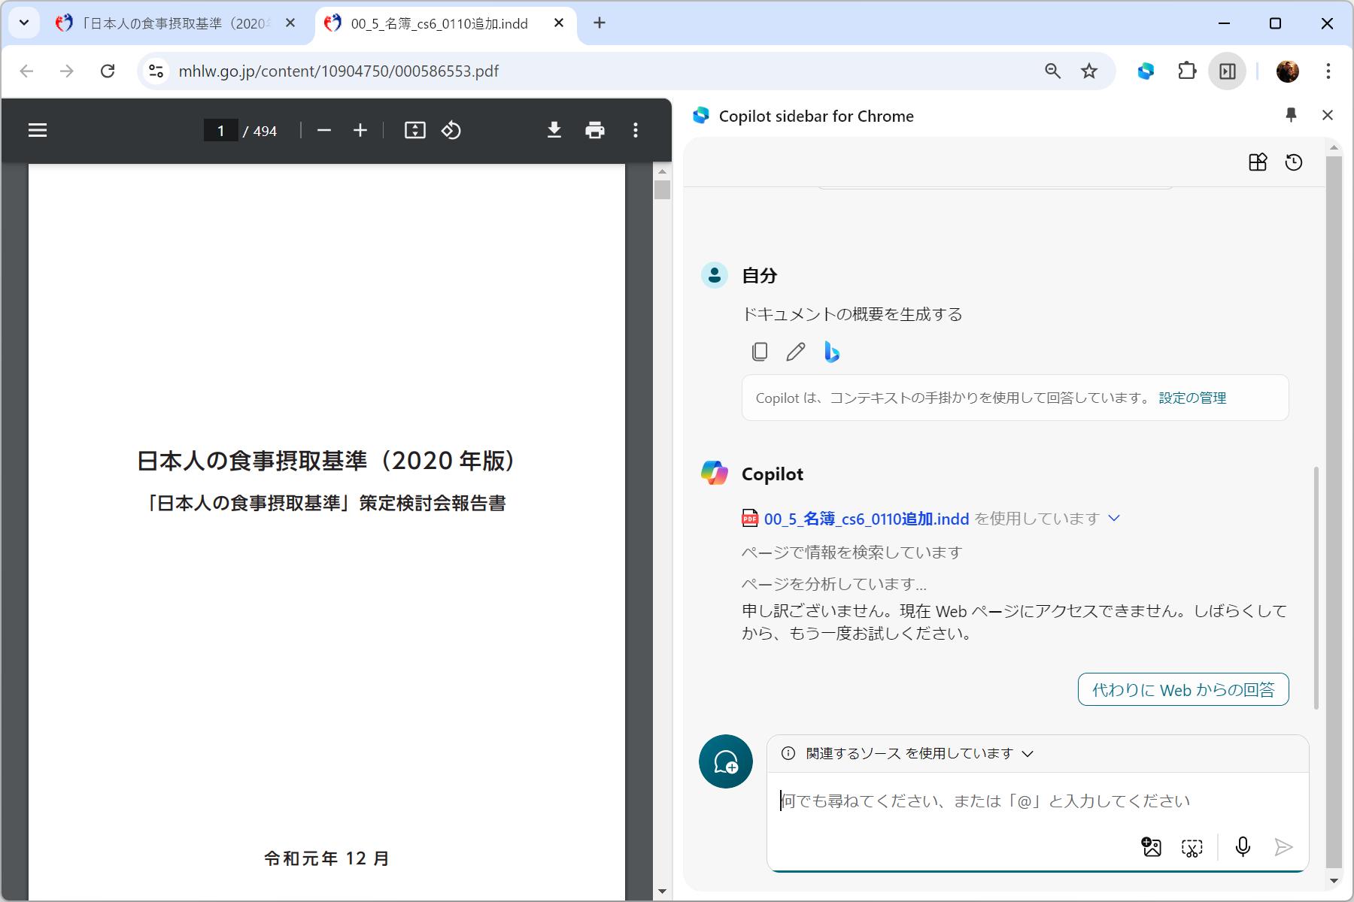Close the 00_5_名簿 tab
The height and width of the screenshot is (902, 1354).
point(559,23)
